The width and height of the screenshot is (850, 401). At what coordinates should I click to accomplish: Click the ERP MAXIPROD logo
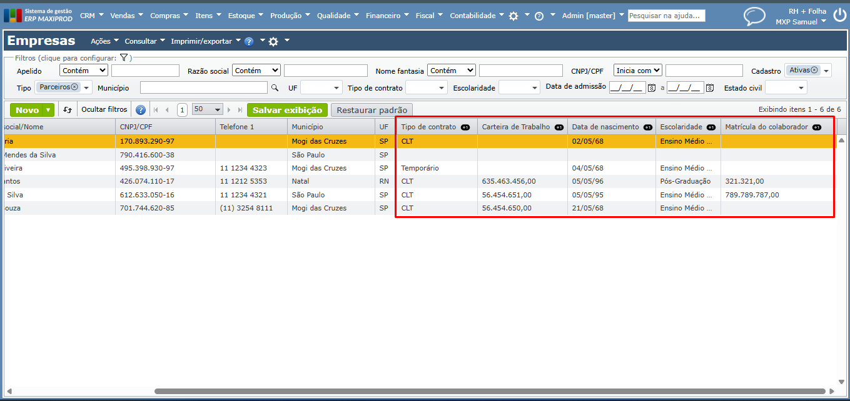[x=38, y=15]
